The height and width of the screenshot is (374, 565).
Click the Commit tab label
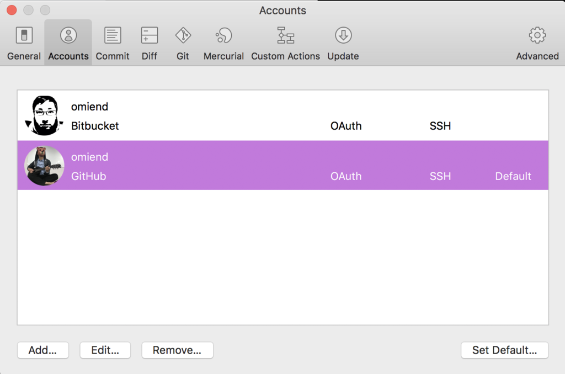tap(113, 56)
